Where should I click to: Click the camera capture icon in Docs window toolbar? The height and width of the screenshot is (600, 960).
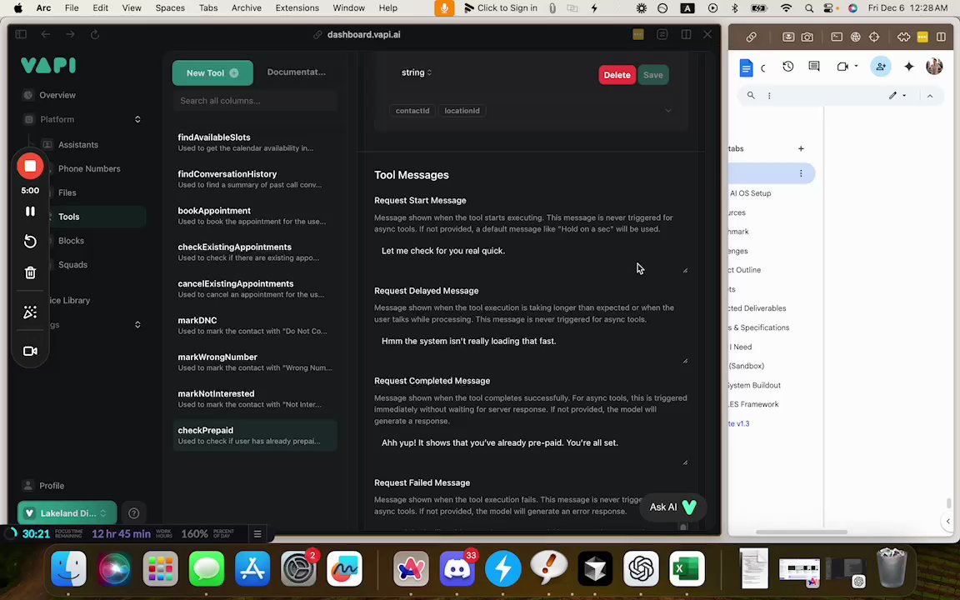click(x=807, y=37)
